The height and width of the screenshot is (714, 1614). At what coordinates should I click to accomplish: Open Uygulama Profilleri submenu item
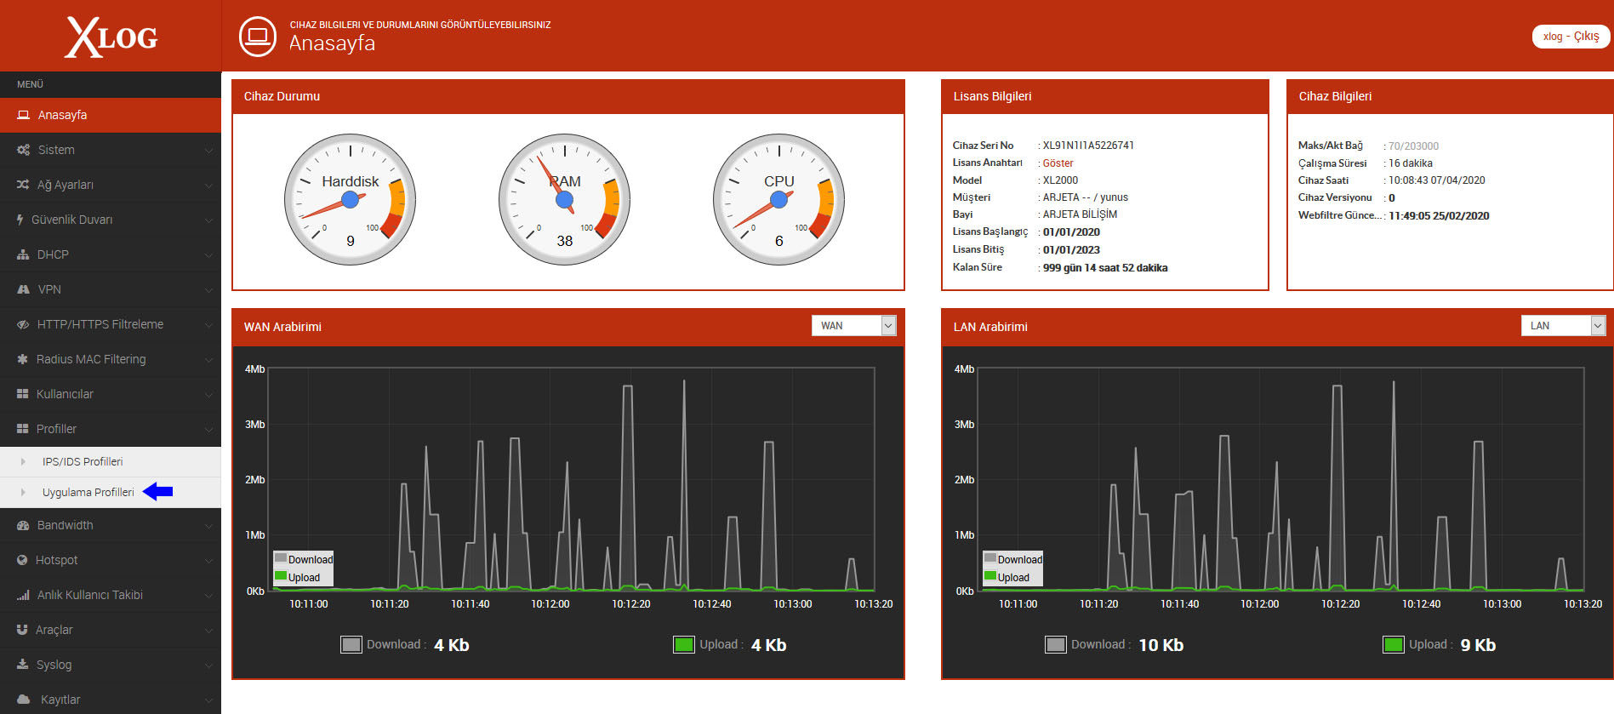(88, 492)
